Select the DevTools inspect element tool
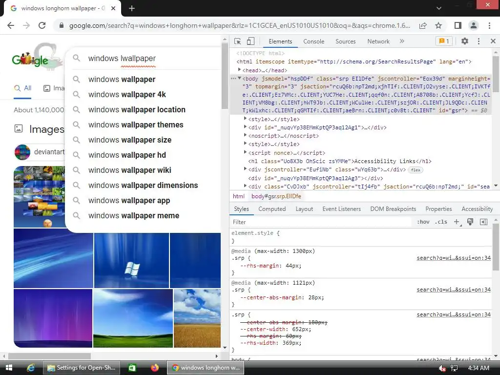The image size is (500, 375). [x=238, y=42]
